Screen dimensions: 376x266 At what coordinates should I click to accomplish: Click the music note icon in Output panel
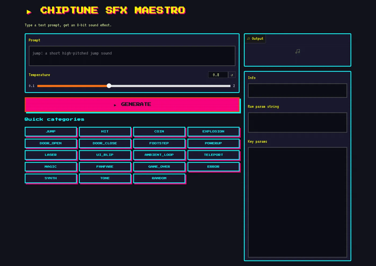tap(298, 51)
